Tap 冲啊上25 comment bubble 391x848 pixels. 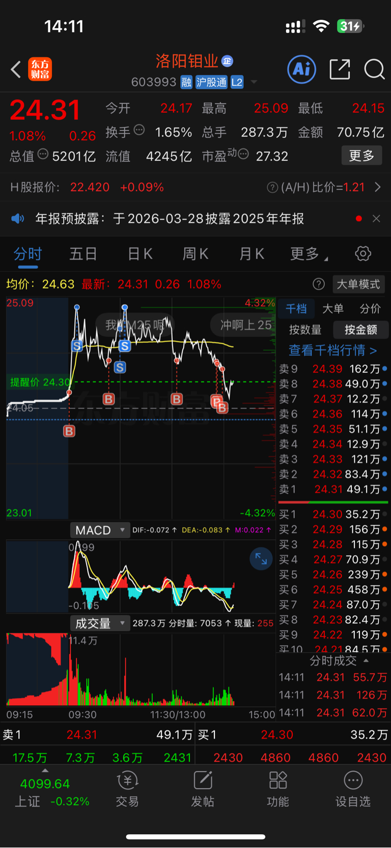(x=243, y=325)
